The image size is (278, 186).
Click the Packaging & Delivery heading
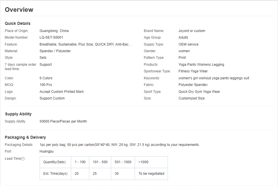tap(25, 137)
